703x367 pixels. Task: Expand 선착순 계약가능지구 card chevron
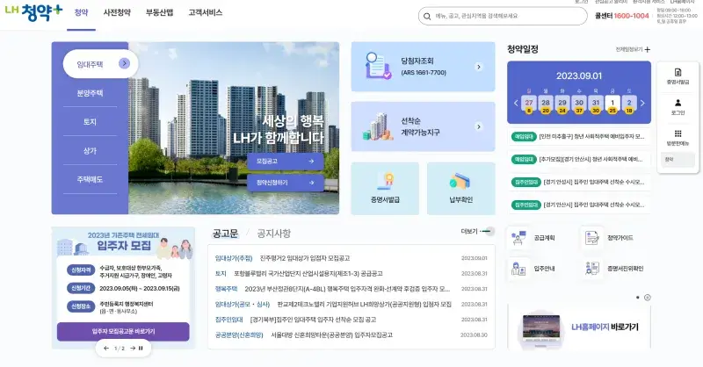click(x=479, y=126)
